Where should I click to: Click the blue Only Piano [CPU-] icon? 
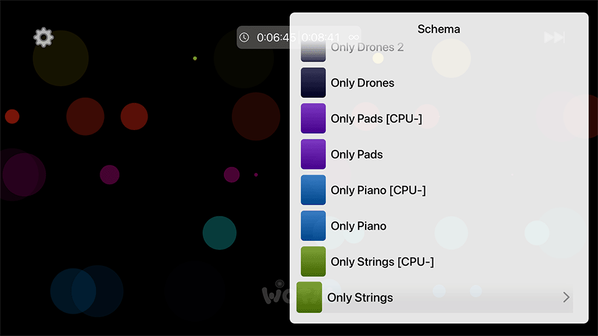click(x=313, y=190)
